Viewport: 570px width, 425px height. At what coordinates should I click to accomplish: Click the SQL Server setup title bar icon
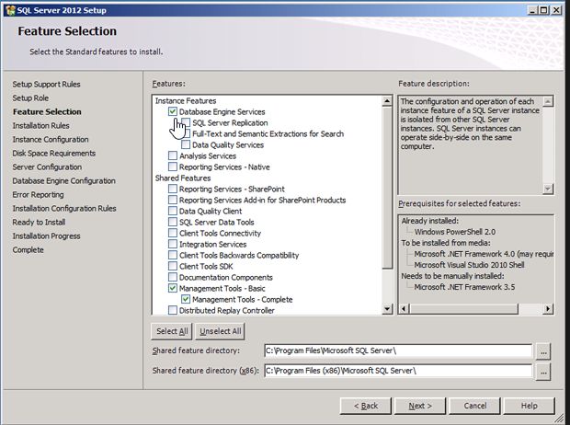10,10
